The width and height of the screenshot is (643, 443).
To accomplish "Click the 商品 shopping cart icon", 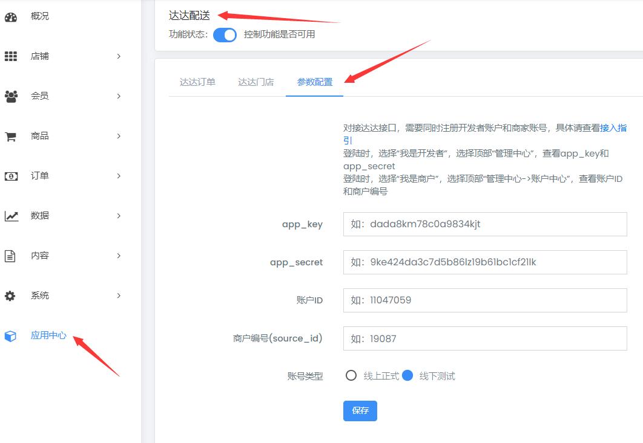I will (x=11, y=137).
